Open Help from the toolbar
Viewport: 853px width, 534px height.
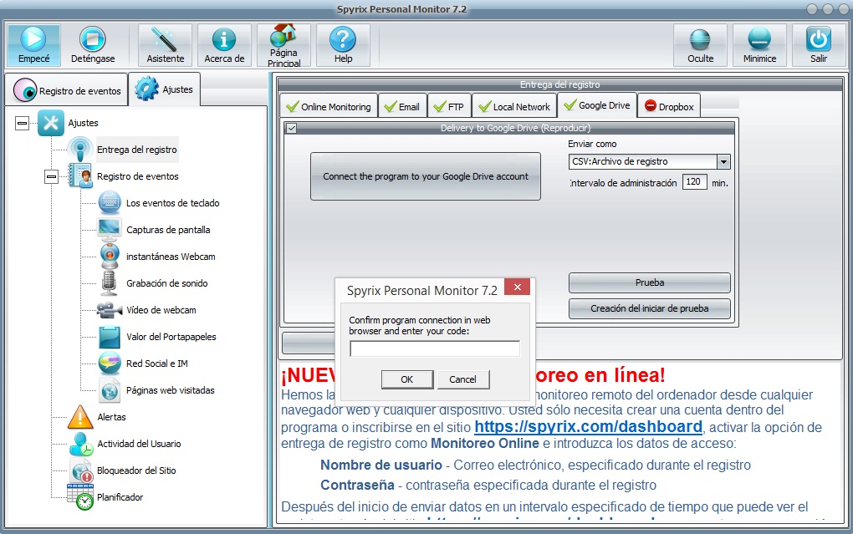(343, 45)
